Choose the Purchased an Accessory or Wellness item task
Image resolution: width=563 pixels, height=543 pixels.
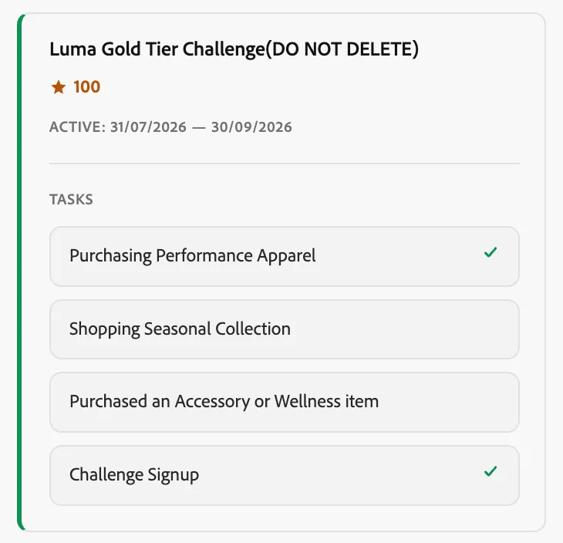(285, 402)
